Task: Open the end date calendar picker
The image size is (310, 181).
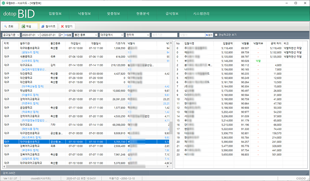Action: pos(60,35)
